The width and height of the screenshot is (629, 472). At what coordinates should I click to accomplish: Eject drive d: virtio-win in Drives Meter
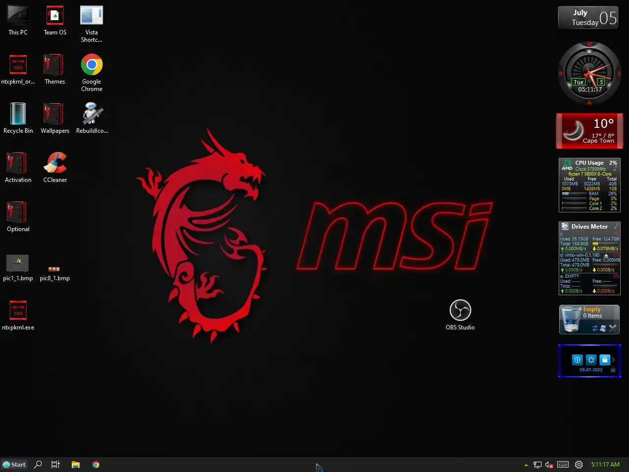pos(606,255)
